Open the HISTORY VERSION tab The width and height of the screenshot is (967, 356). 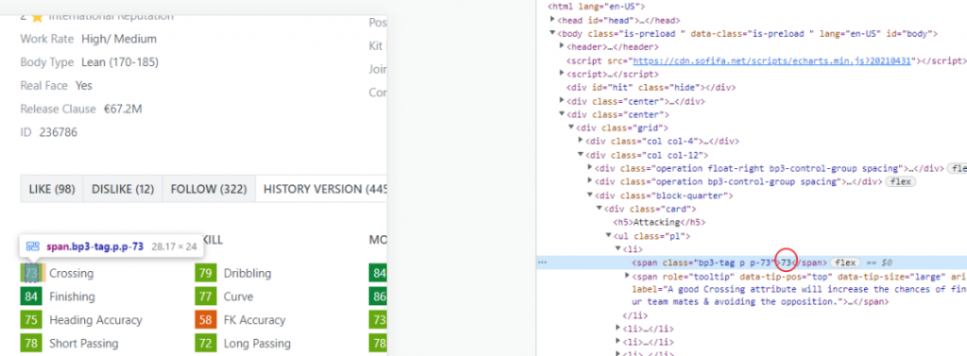[321, 189]
